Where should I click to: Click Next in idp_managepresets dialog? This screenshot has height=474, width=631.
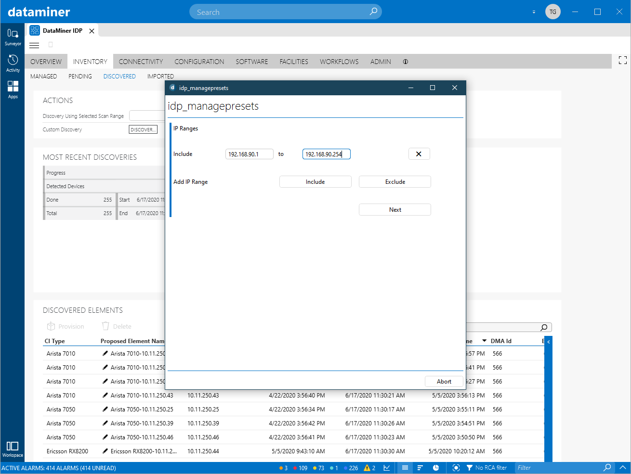tap(395, 210)
